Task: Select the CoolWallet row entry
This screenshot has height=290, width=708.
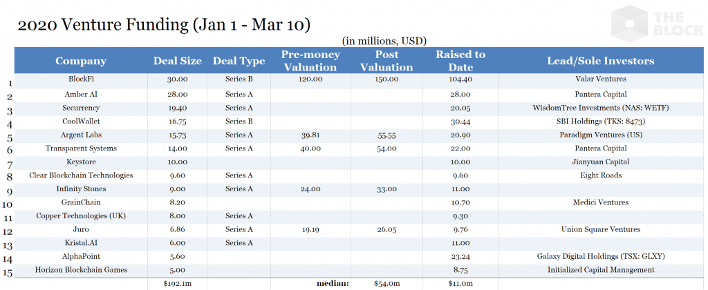Action: click(x=82, y=121)
